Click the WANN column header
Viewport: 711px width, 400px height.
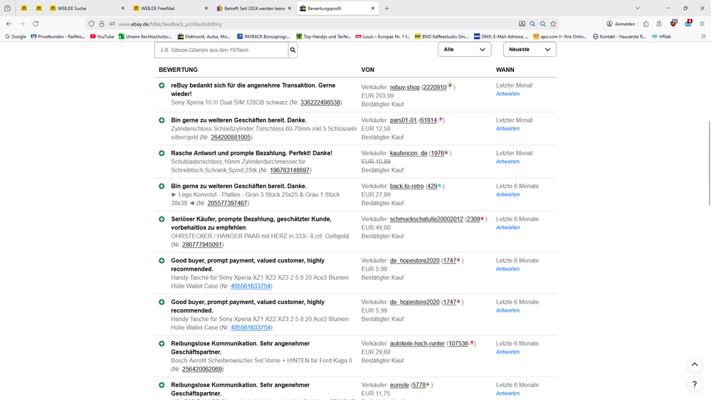click(x=505, y=70)
